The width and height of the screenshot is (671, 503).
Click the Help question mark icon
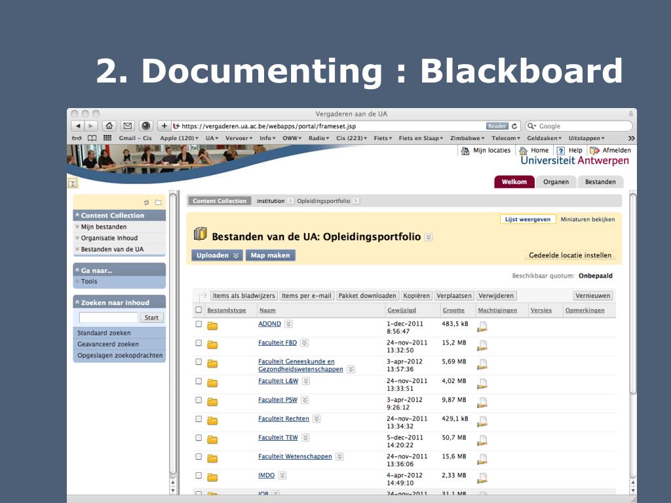coord(561,151)
